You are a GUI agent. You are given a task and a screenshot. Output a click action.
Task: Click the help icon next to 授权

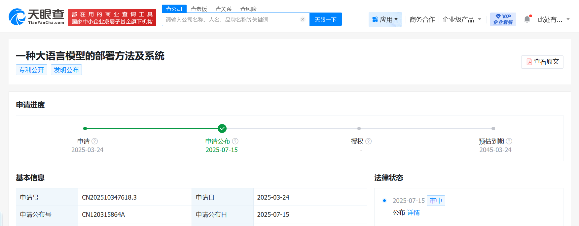pos(369,141)
